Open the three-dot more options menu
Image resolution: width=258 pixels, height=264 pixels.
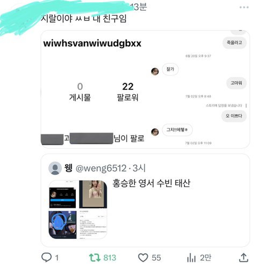coord(244,8)
